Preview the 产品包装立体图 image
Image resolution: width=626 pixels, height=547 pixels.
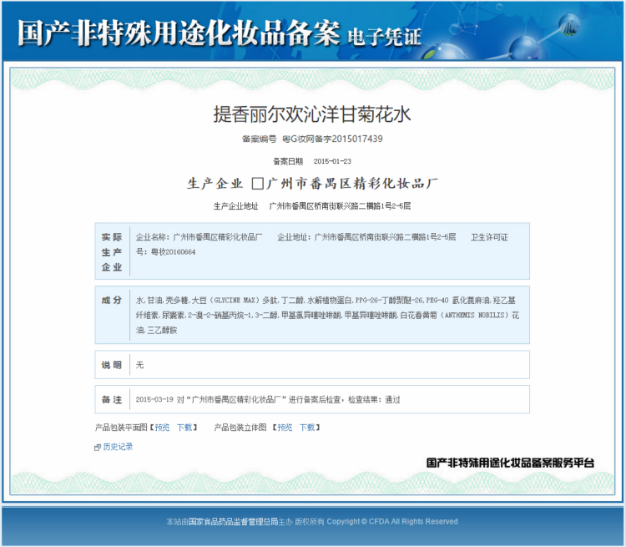(285, 428)
